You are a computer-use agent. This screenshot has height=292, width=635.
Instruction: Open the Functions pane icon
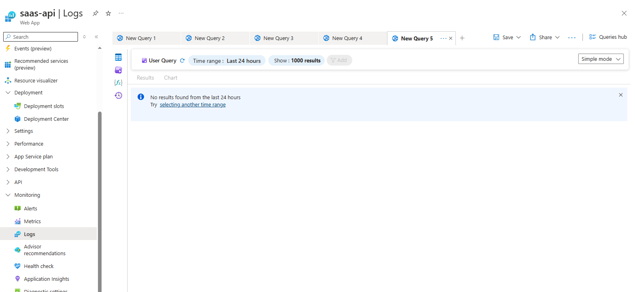pos(118,82)
